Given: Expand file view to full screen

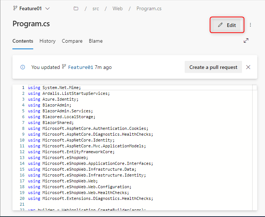Looking at the screenshot, I should coord(246,40).
